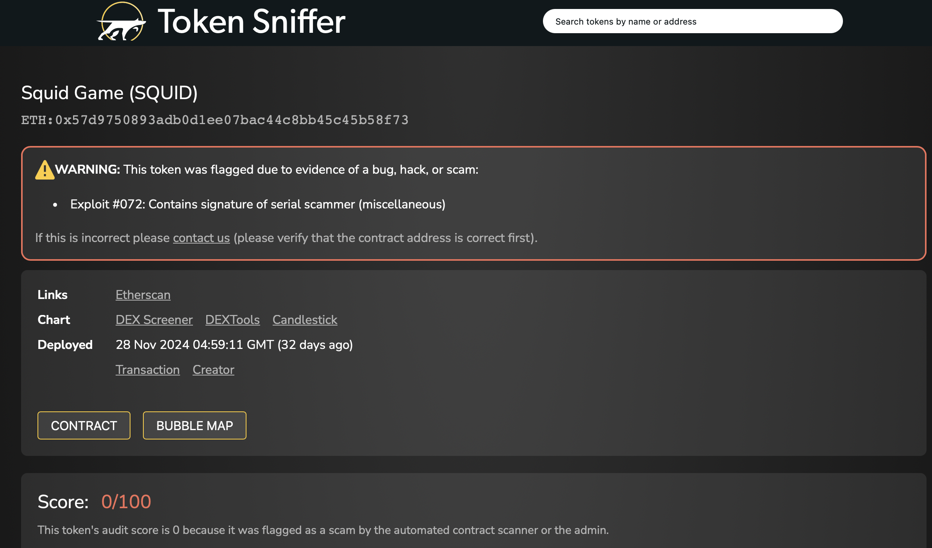This screenshot has height=548, width=932.
Task: Click the Squid Game (SQUID) heading
Action: coord(109,93)
